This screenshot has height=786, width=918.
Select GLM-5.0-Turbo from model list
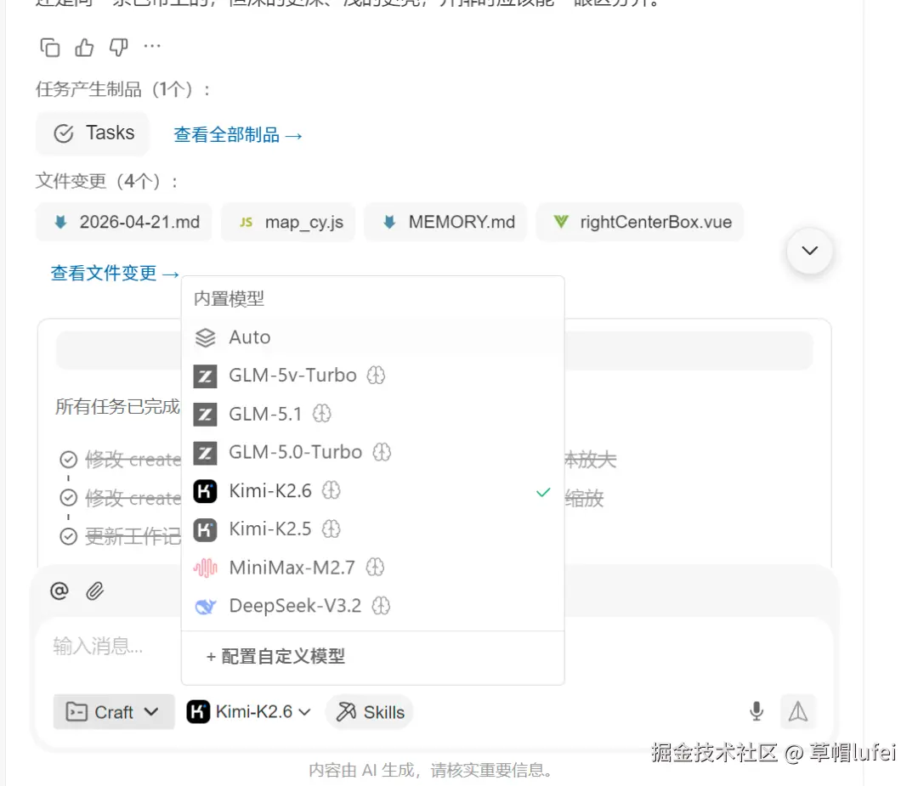coord(373,452)
